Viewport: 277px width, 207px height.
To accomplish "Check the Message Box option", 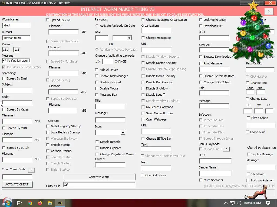I will click(97, 95).
